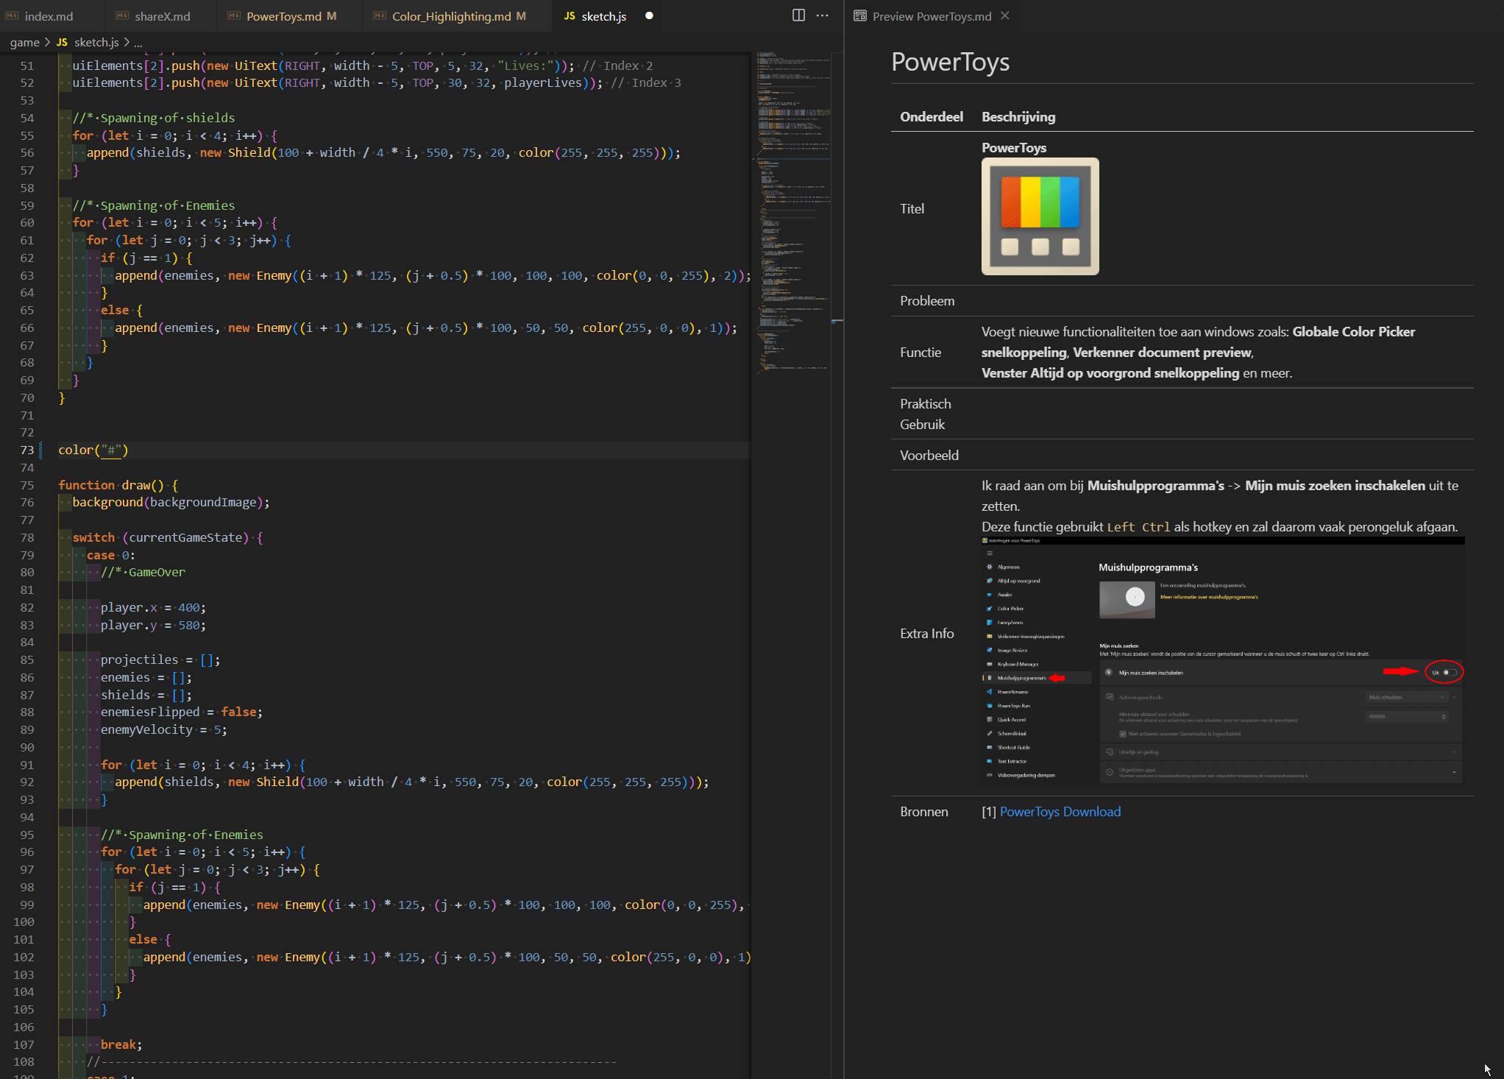Click the preview icon on Preview PowerToys.md tab

(859, 16)
